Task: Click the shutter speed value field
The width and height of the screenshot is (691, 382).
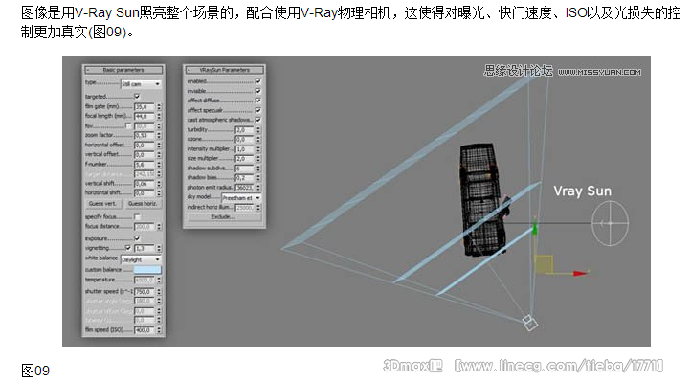Action: click(x=145, y=291)
